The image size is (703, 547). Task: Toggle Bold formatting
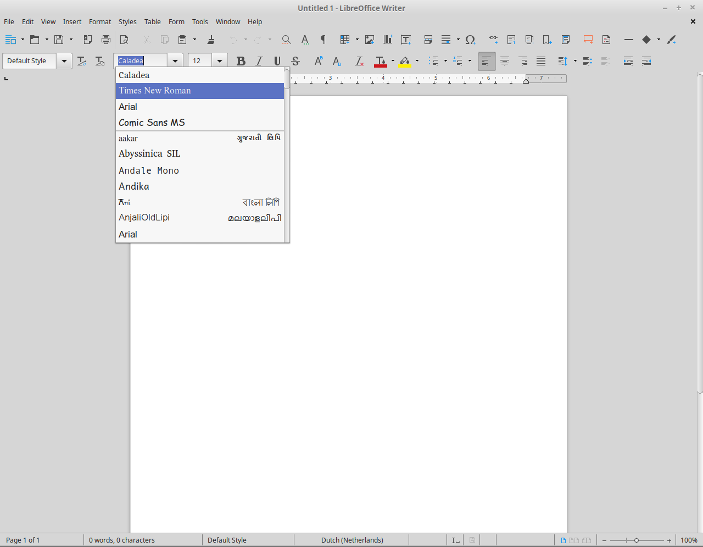[241, 61]
